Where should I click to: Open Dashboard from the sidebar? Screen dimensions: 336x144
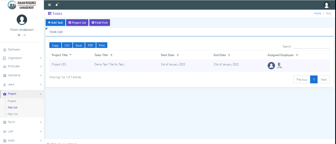tap(14, 50)
